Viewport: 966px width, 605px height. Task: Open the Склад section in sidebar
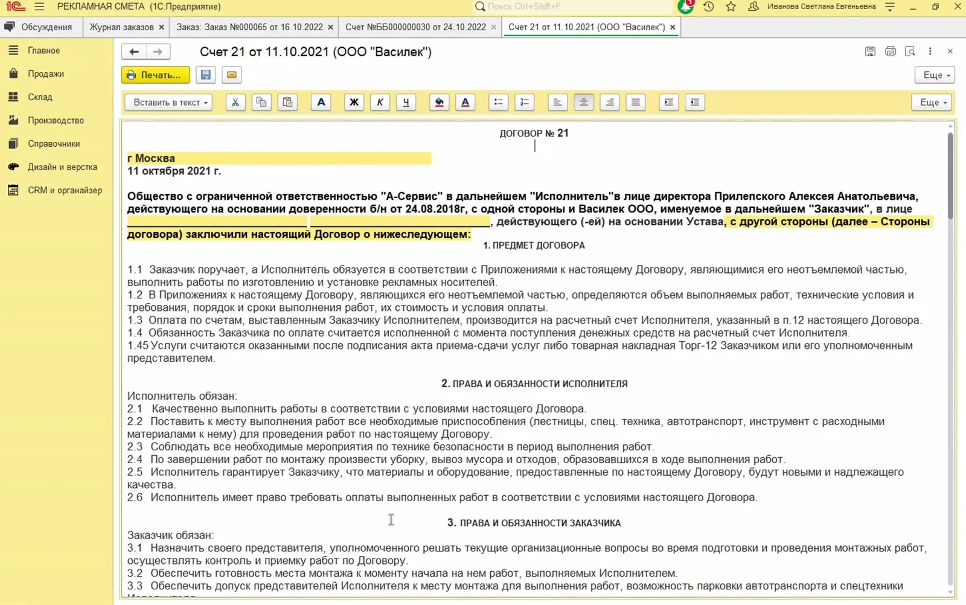coord(40,97)
